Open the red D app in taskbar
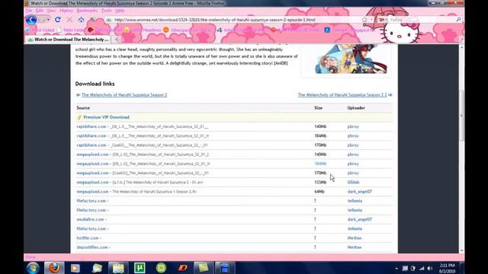 [183, 268]
